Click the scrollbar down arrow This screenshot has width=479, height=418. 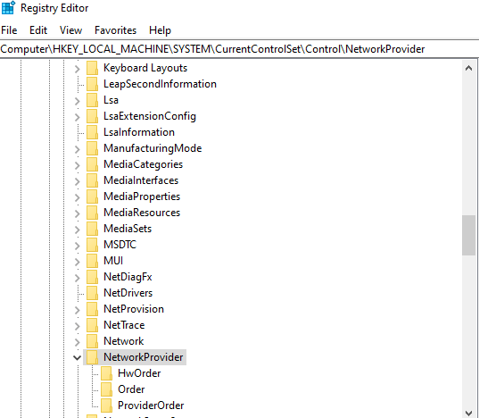pos(468,413)
